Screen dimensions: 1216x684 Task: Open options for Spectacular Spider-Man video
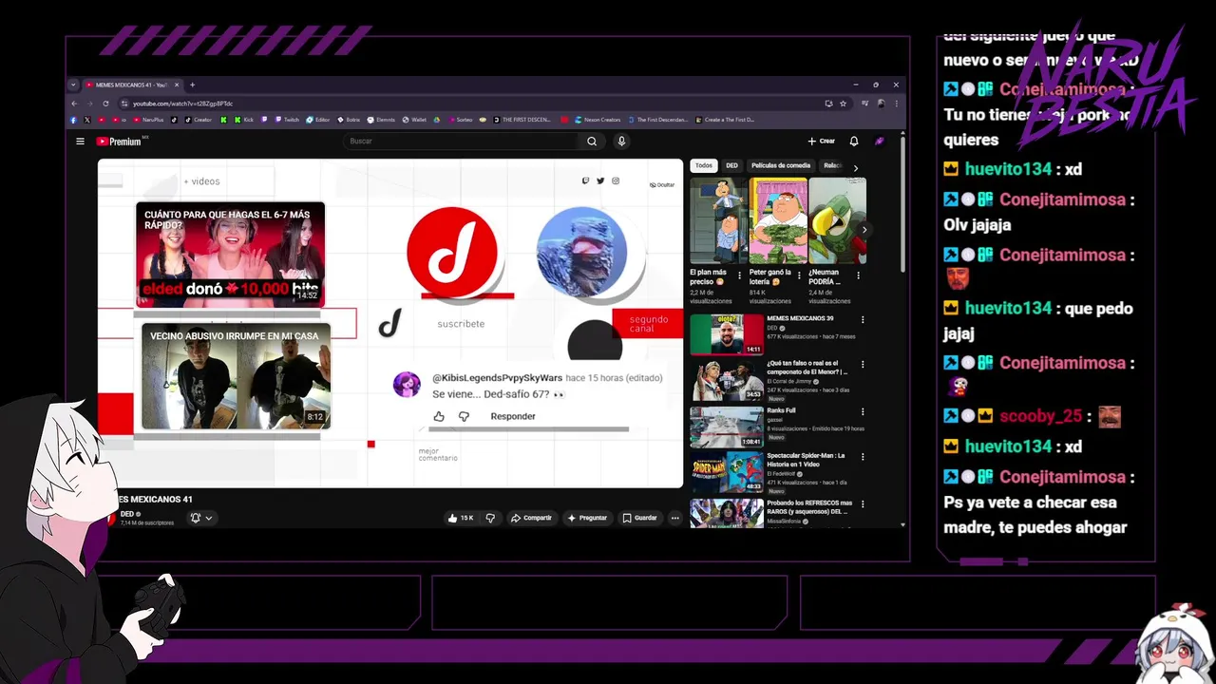[863, 458]
